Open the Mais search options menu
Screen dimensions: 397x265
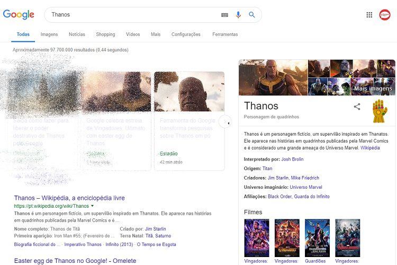(x=155, y=34)
